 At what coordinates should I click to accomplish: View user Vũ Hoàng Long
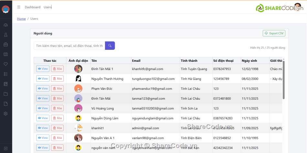click(x=43, y=108)
